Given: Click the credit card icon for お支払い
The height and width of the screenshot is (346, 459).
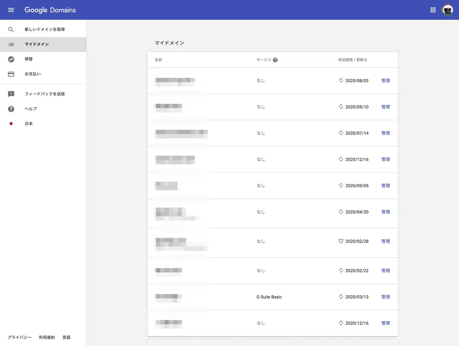Looking at the screenshot, I should click(x=11, y=74).
